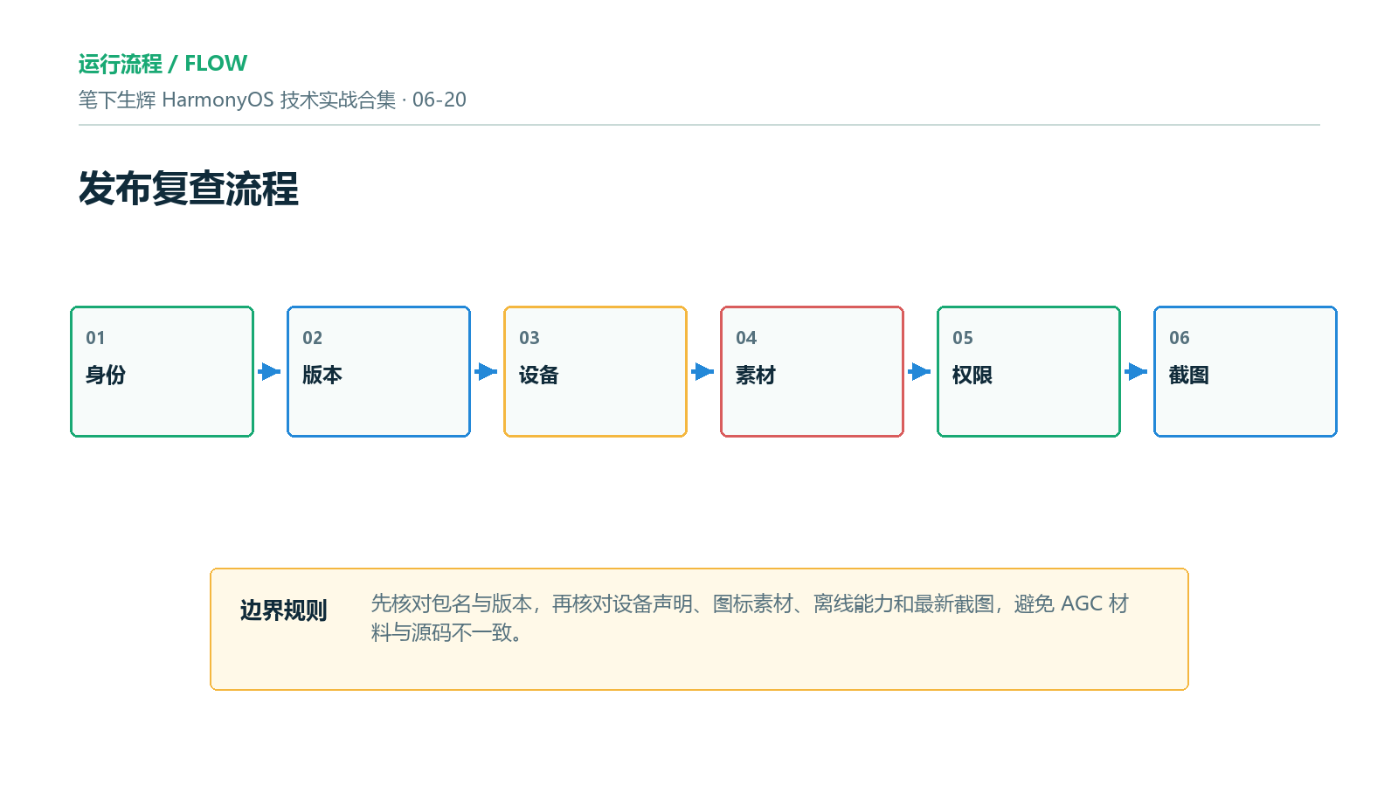
Task: Click the '边界规则' label
Action: 283,610
